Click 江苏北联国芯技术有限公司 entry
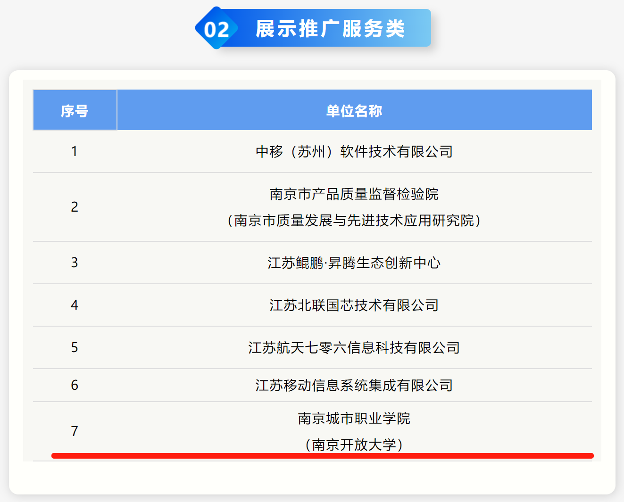The image size is (624, 502). pos(354,305)
